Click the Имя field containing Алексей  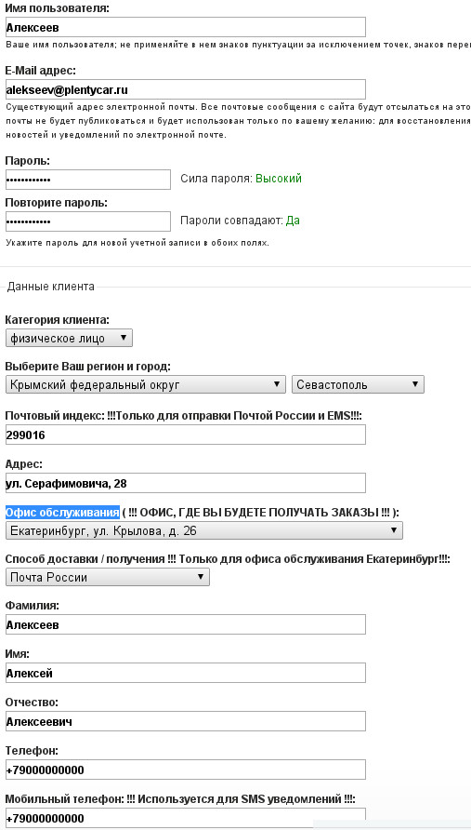186,673
